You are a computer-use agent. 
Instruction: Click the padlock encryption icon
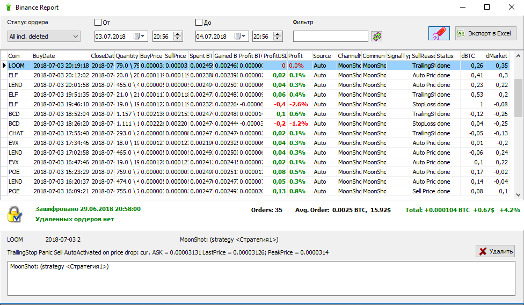[x=14, y=214]
